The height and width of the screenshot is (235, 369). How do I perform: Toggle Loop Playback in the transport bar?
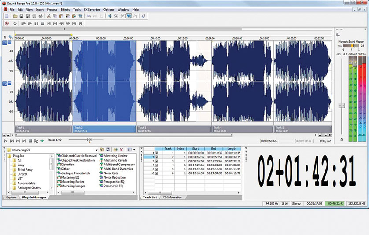(x=15, y=23)
